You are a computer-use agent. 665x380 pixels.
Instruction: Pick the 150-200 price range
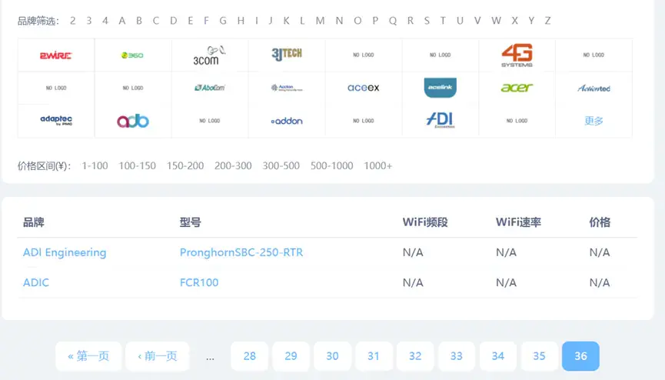coord(185,165)
